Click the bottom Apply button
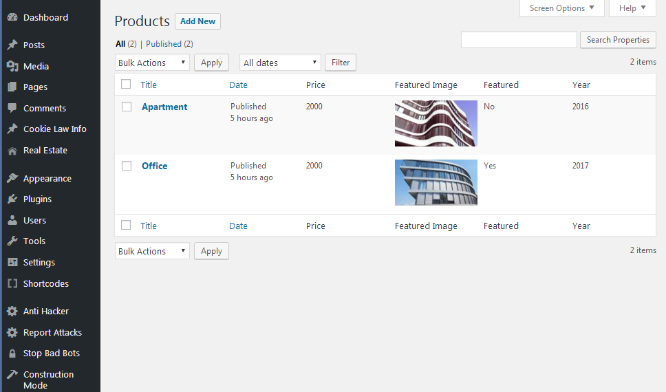 [x=211, y=251]
